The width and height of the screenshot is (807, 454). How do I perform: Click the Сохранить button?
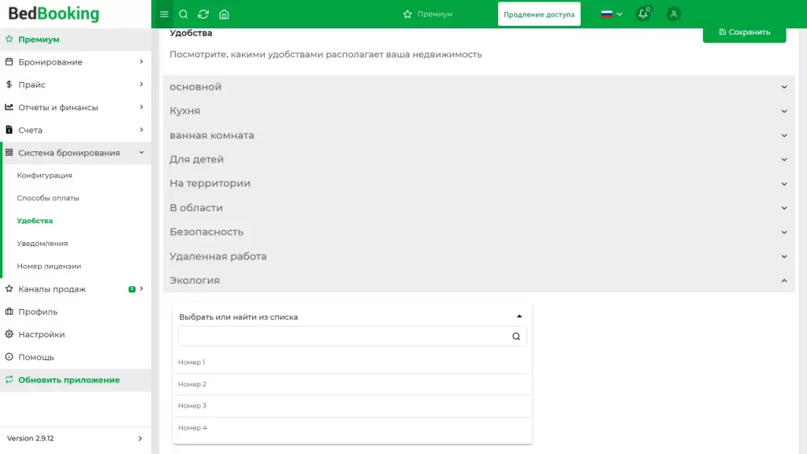click(744, 32)
